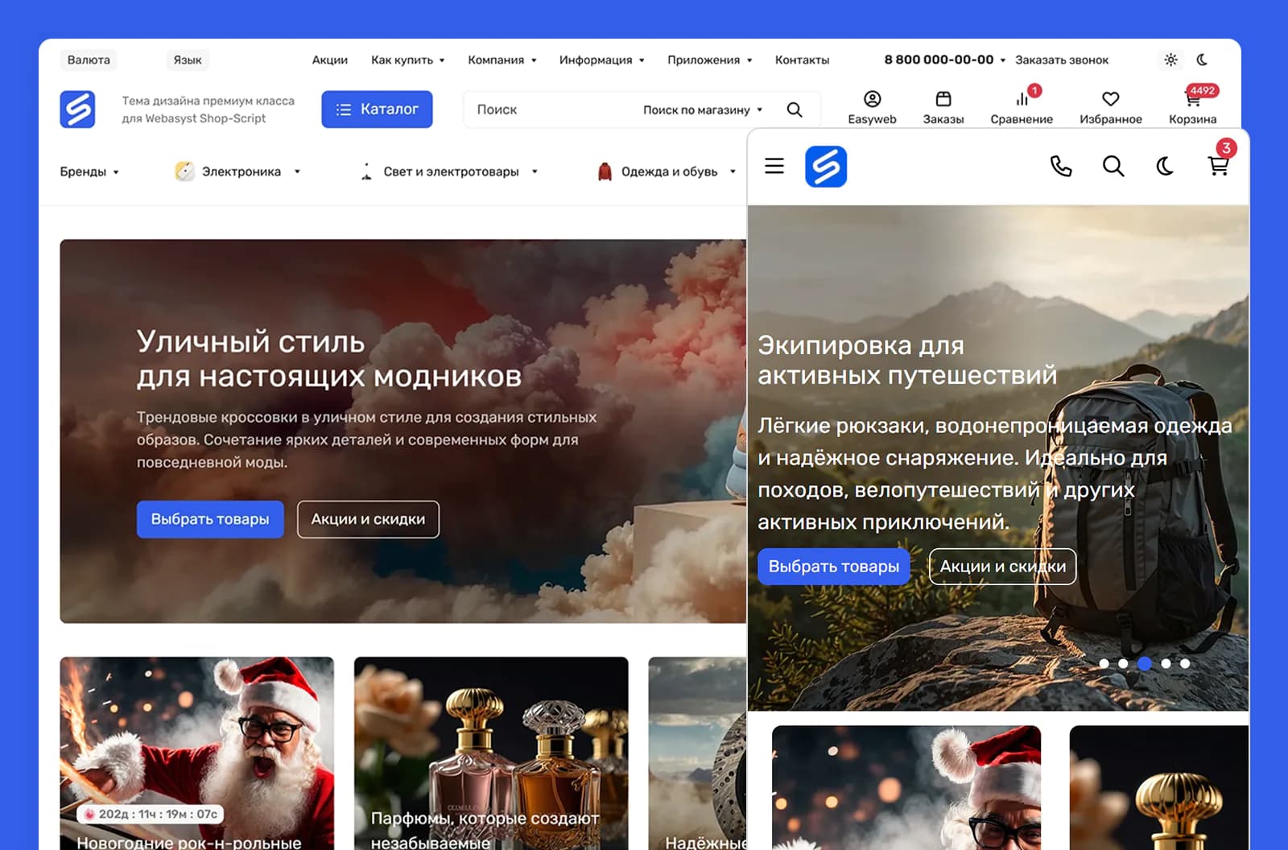Open the Корзина cart with 4492 badge

point(1193,108)
